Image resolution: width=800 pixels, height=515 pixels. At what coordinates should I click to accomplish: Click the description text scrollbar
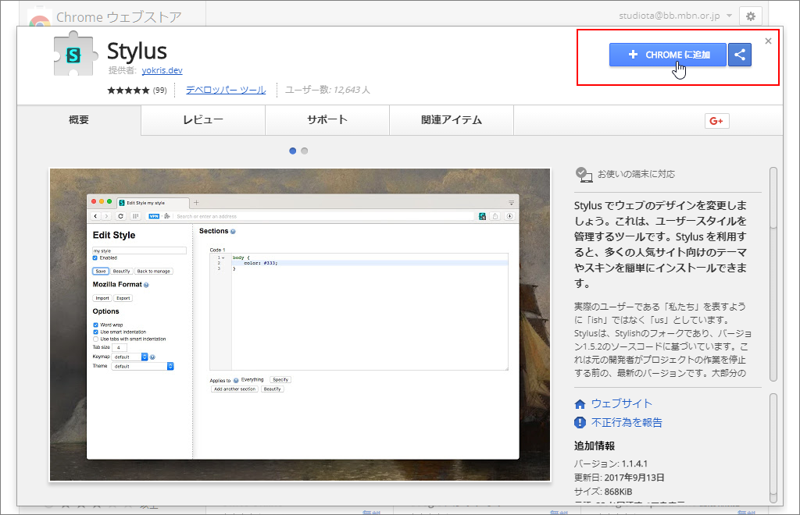coord(773,274)
